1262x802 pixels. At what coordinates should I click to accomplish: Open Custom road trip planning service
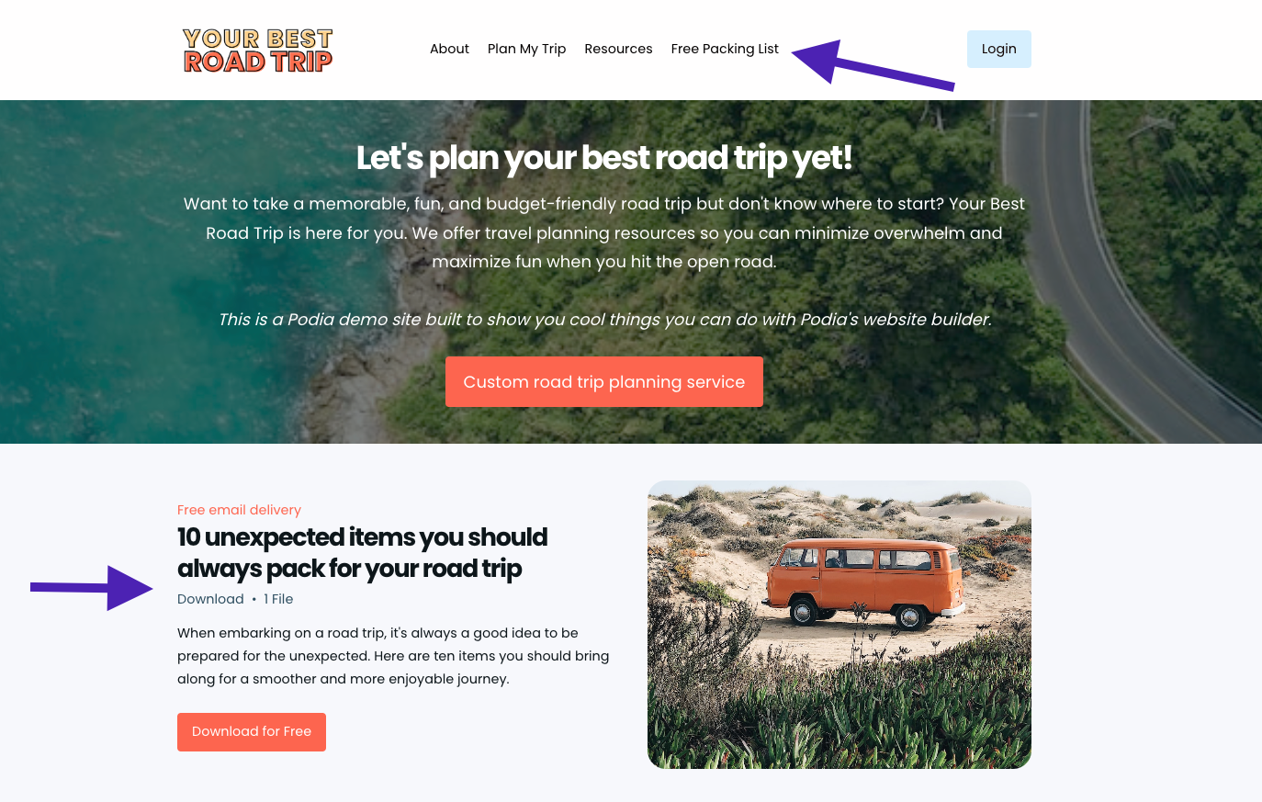(603, 381)
